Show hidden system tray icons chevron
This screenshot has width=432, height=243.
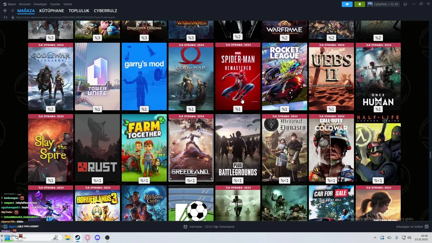tap(375, 238)
